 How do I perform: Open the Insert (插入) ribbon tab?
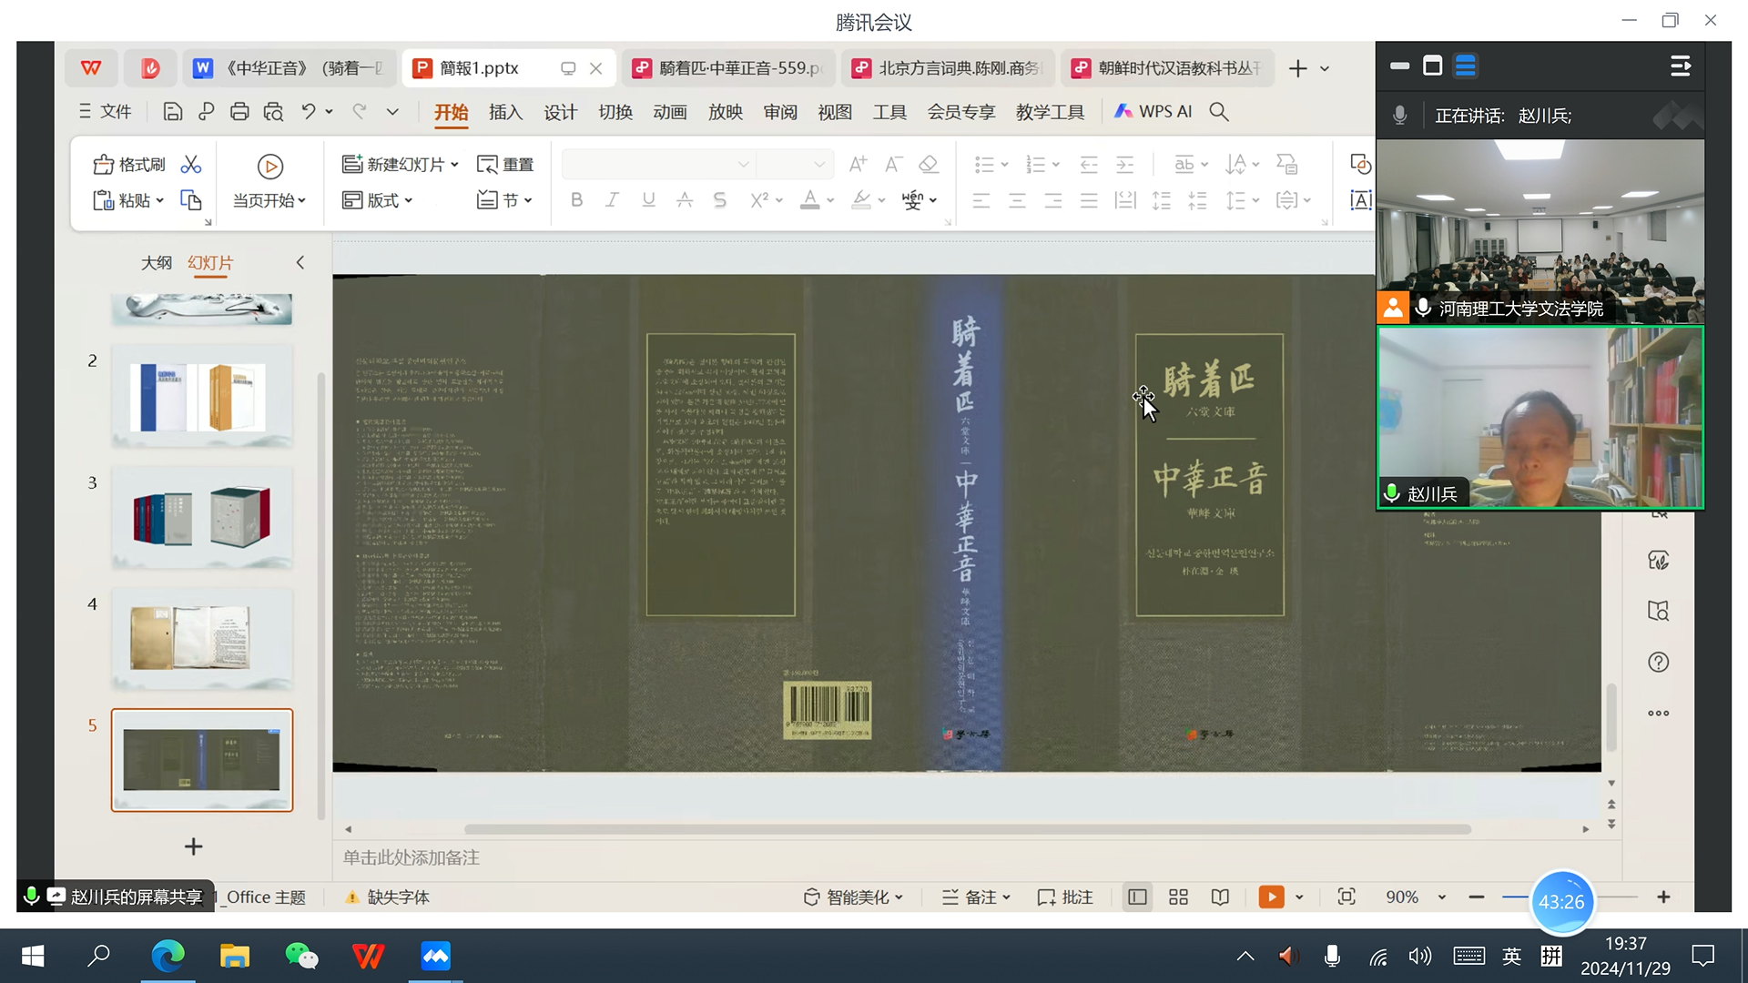505,112
